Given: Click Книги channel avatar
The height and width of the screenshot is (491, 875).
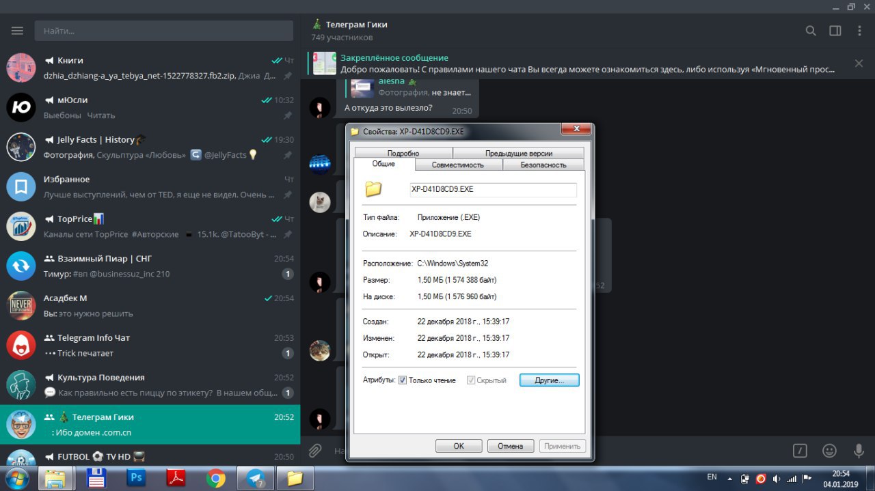Looking at the screenshot, I should [21, 68].
